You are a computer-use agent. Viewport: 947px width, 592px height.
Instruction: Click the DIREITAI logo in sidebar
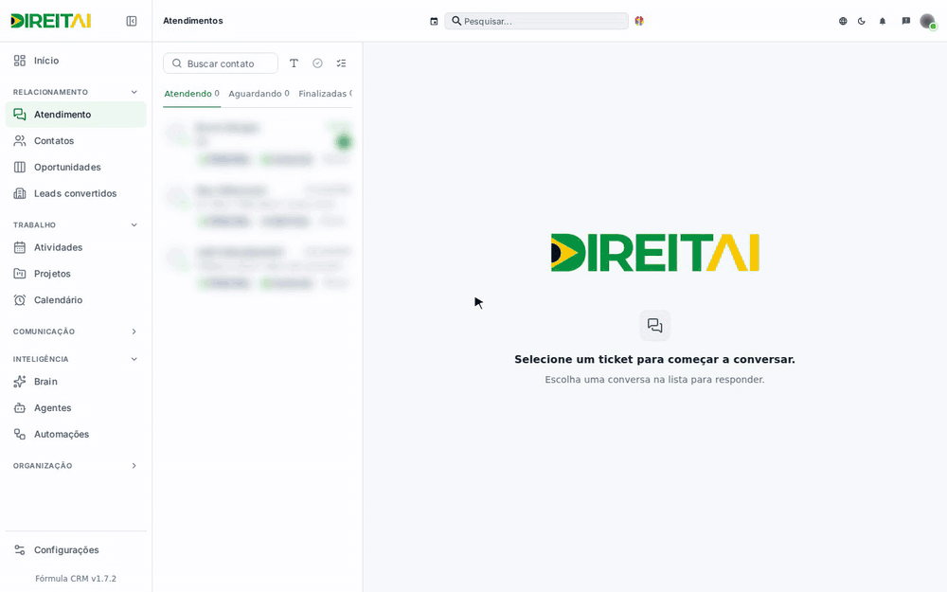click(x=51, y=21)
